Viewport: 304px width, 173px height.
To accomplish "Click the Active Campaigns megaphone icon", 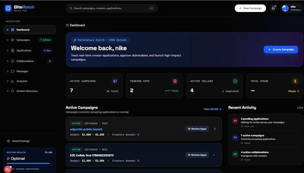I will 115,81.
